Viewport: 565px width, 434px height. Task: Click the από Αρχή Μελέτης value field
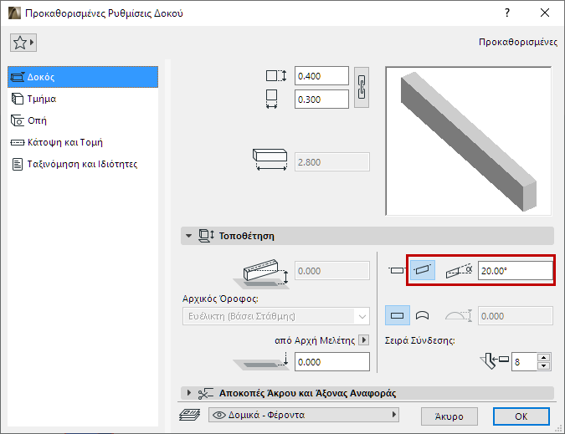coord(331,361)
